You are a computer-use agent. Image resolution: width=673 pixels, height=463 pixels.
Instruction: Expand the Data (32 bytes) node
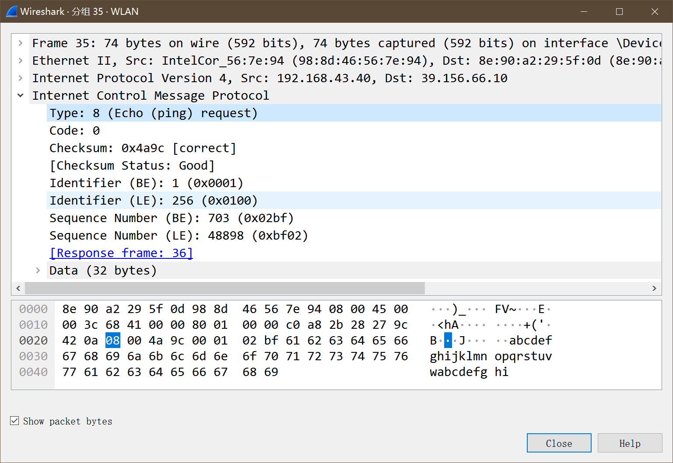click(x=38, y=270)
